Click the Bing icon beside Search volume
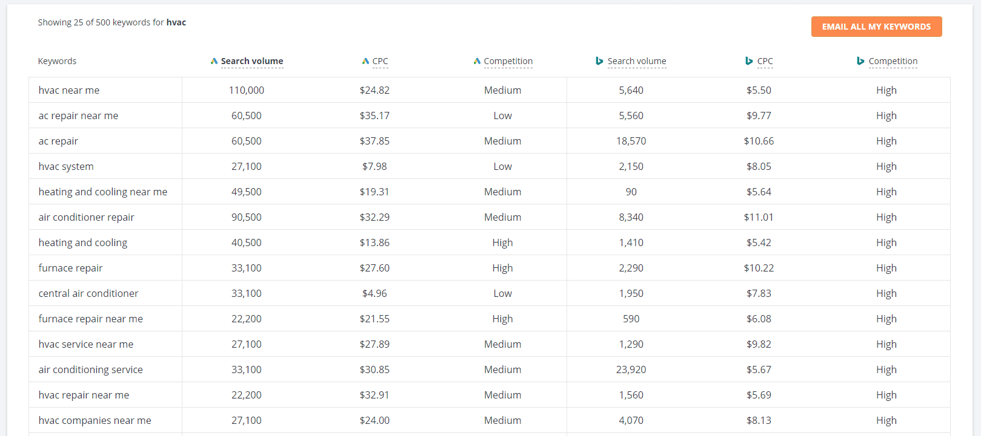The image size is (981, 436). (599, 61)
